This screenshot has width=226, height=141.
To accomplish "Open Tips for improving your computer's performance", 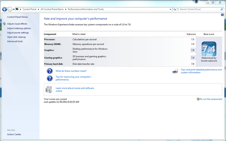I will [74, 78].
